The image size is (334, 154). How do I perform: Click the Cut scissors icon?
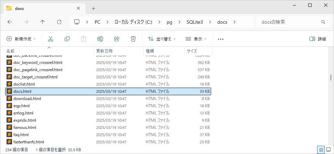[51, 39]
